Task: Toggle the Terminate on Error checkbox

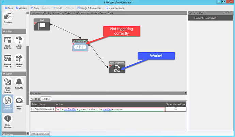Action: 176,109
